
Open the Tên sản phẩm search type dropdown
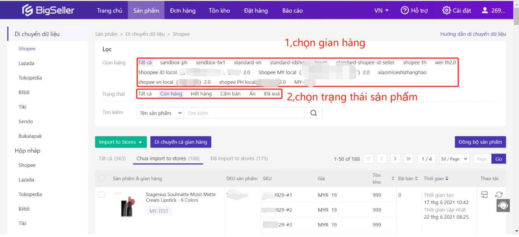pos(160,113)
